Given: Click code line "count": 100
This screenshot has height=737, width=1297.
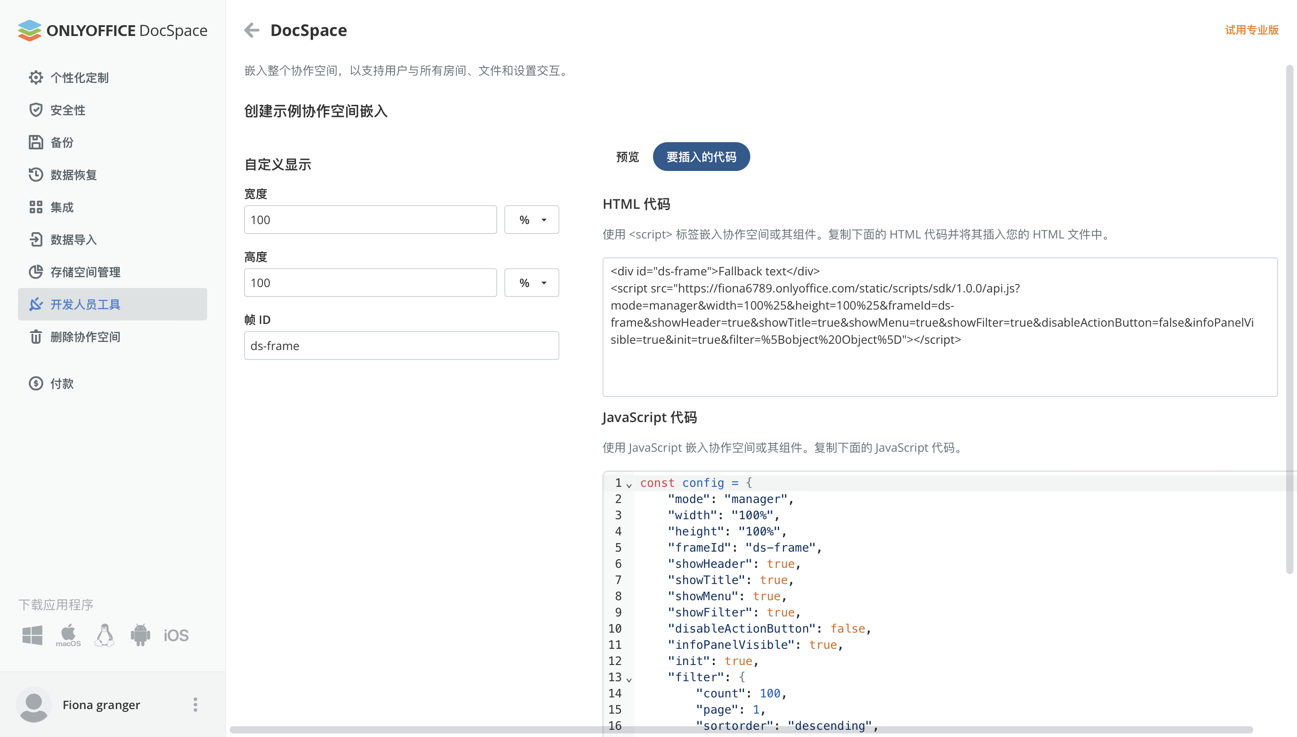Looking at the screenshot, I should [x=741, y=693].
